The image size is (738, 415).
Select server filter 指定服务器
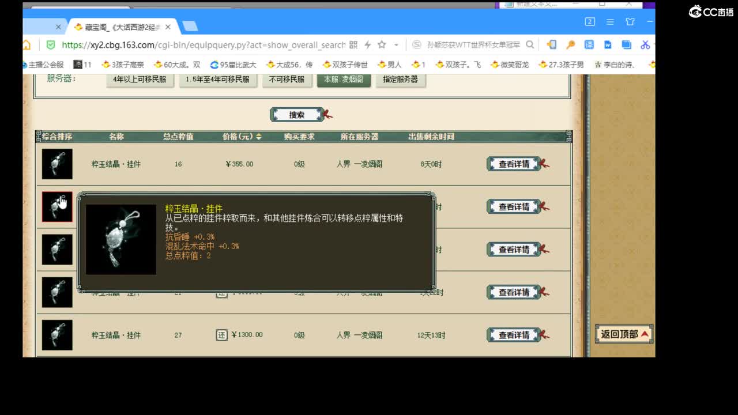401,80
